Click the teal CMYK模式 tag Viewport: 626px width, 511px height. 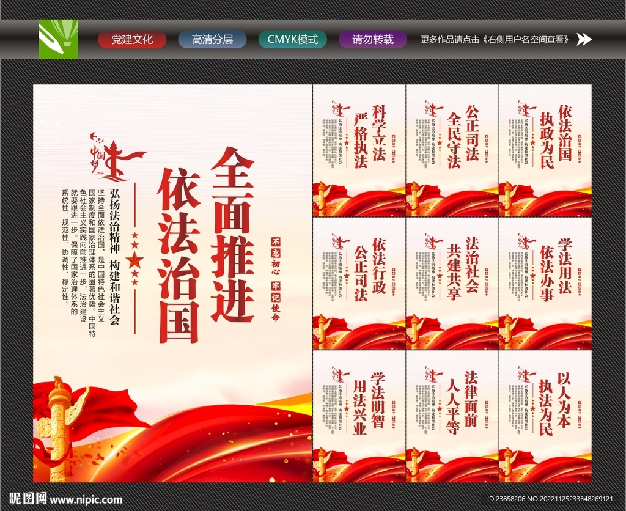(293, 40)
